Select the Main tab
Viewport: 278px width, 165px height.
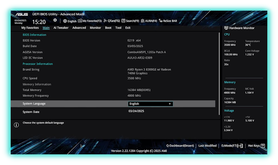click(x=46, y=28)
